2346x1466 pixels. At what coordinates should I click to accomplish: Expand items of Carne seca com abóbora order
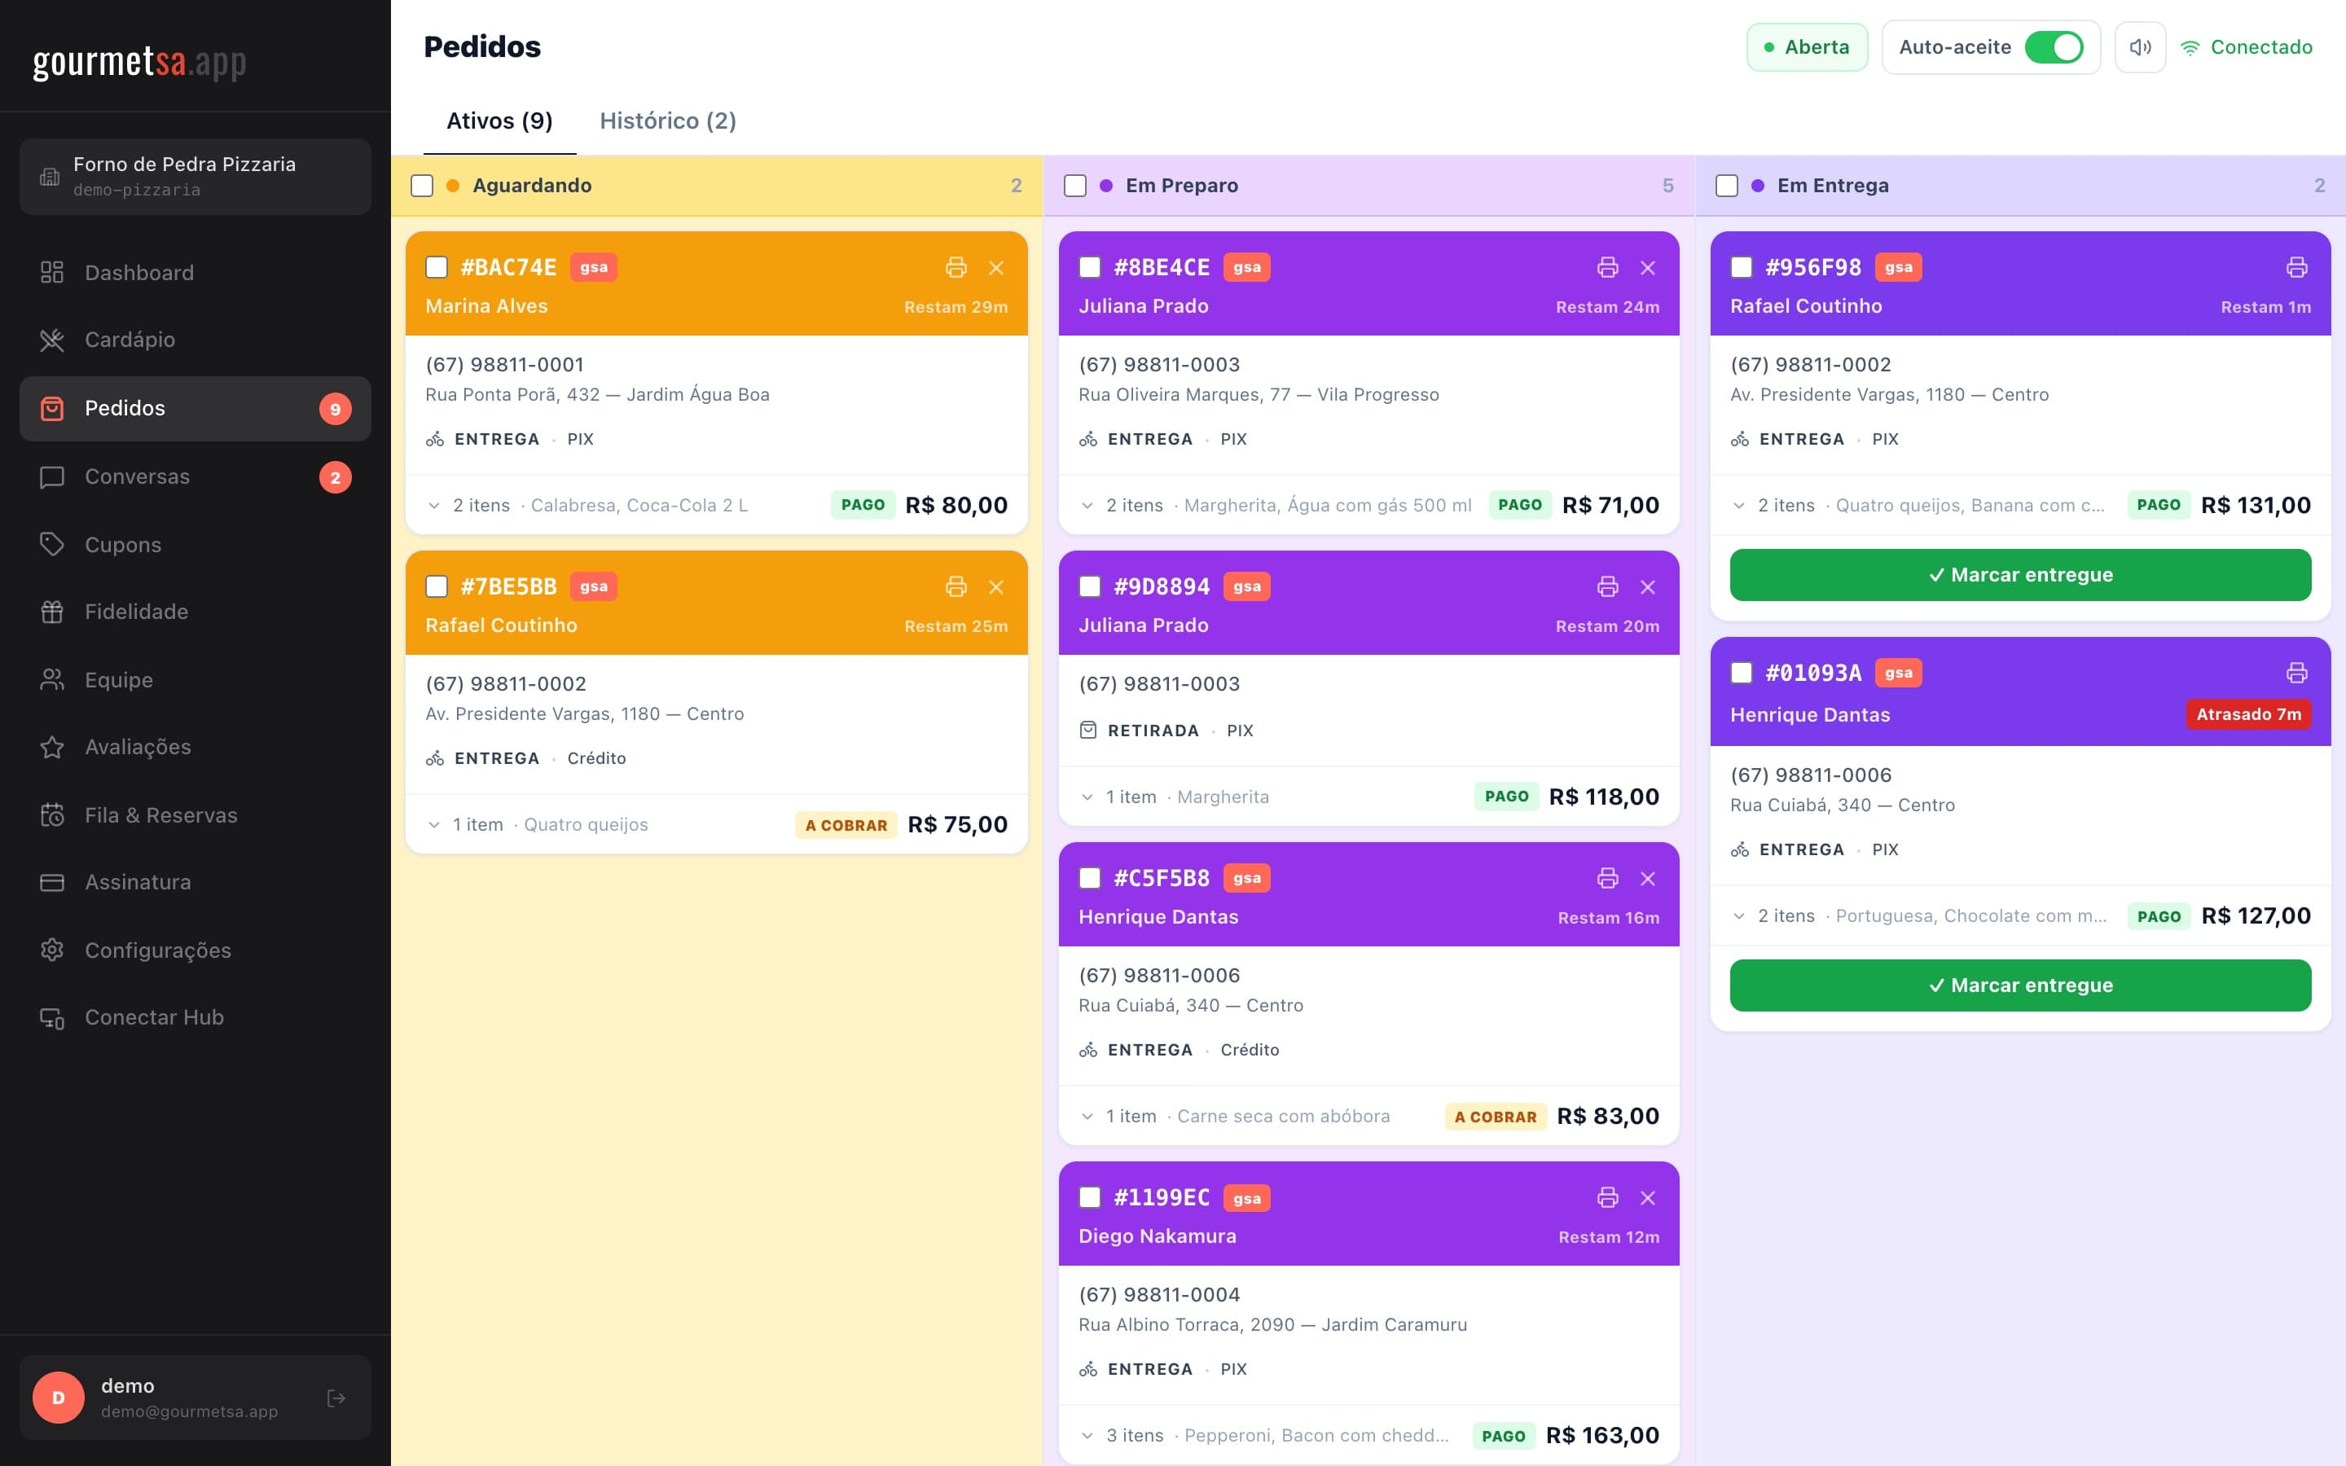[1087, 1116]
